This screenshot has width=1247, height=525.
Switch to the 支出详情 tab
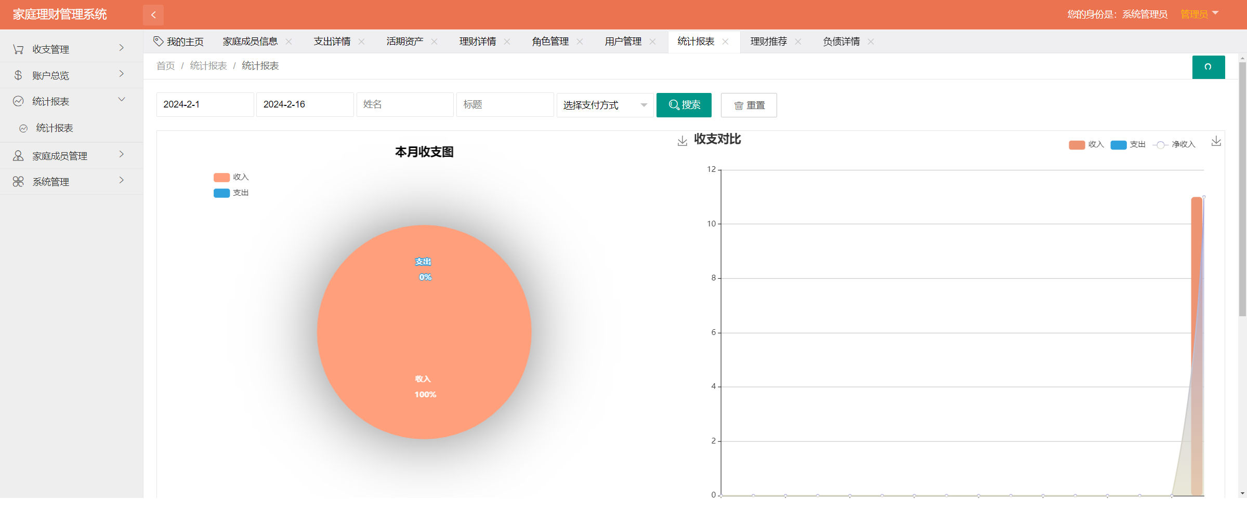pos(332,42)
